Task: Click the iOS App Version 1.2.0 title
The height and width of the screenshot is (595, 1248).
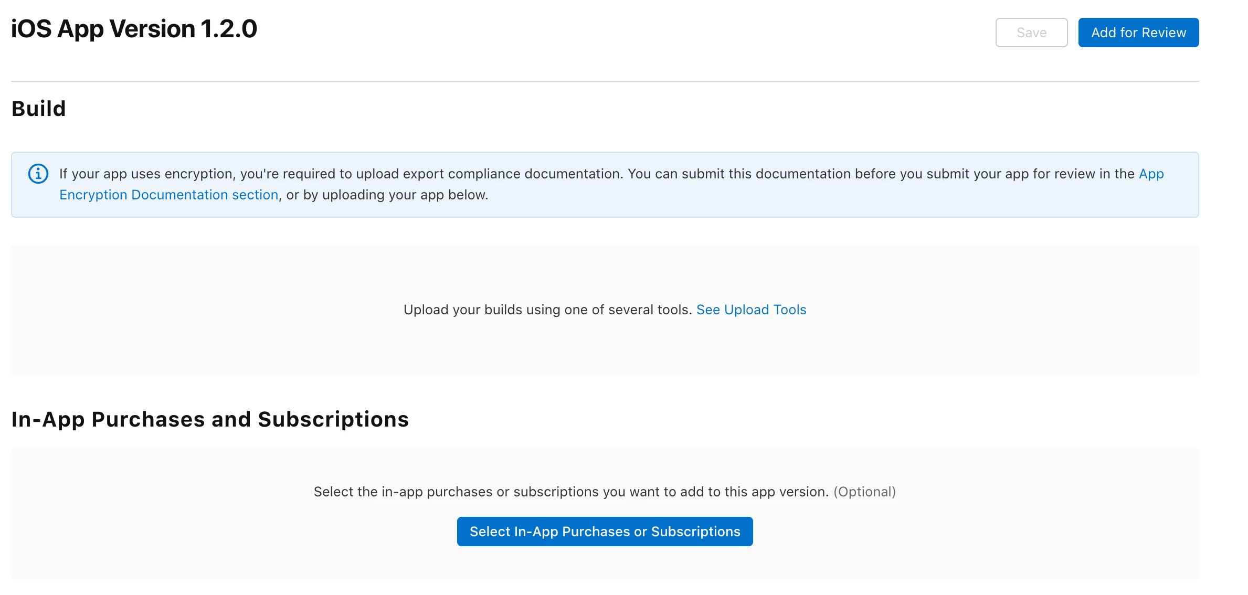Action: [x=134, y=29]
